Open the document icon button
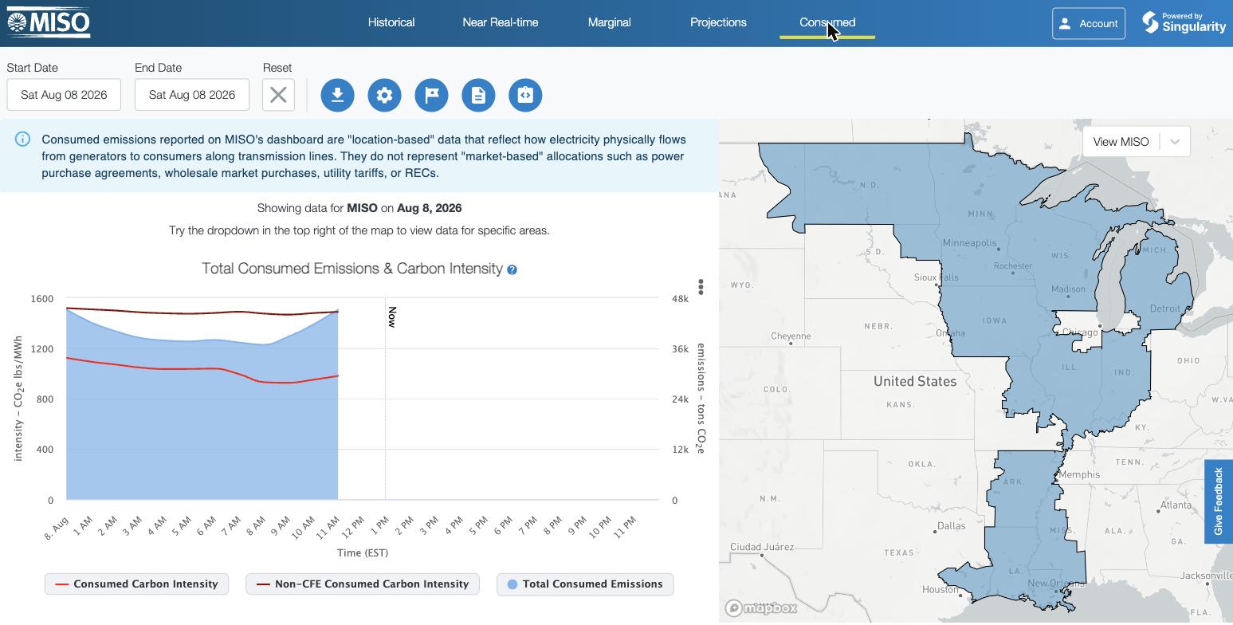Viewport: 1233px width, 625px height. click(478, 95)
